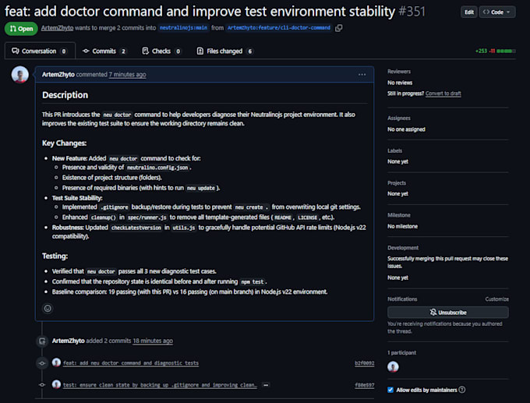
Task: Open the Labels section heading
Action: point(395,150)
